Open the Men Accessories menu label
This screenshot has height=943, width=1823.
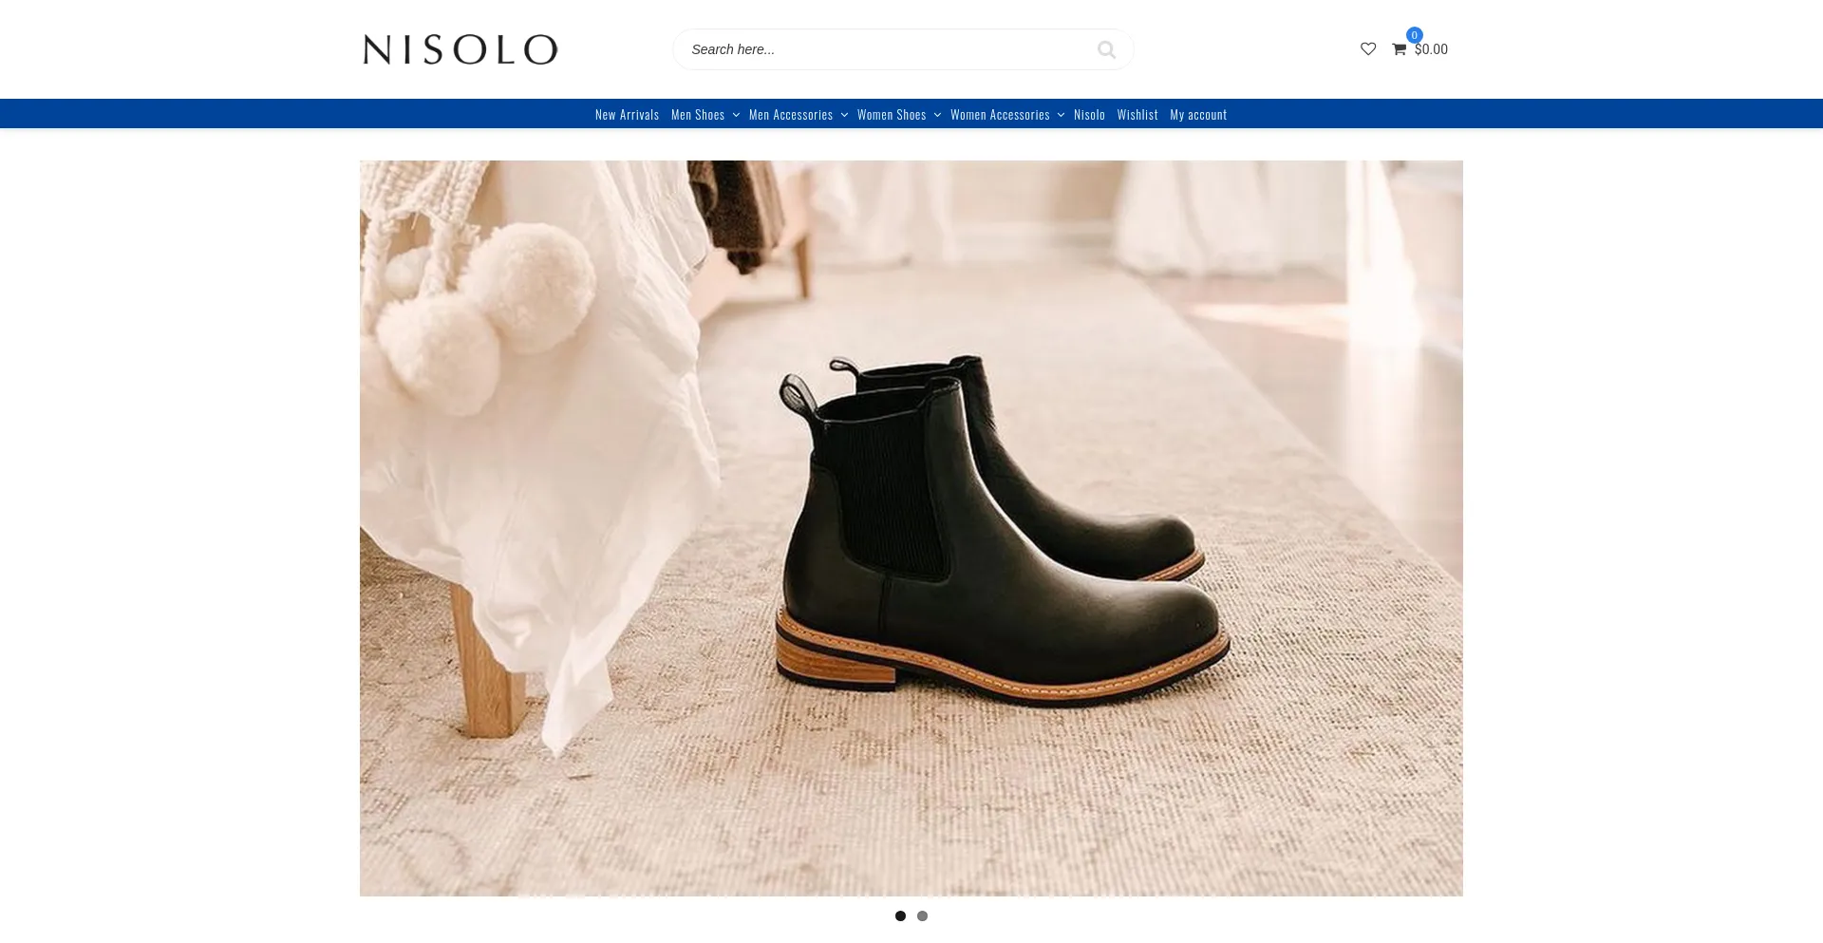click(x=791, y=115)
